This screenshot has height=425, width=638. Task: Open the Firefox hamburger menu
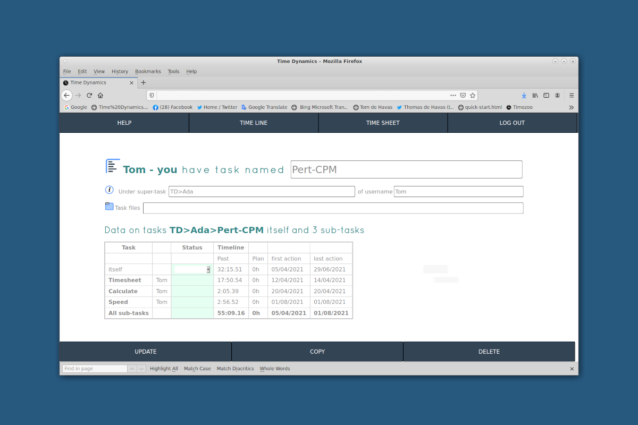(572, 95)
